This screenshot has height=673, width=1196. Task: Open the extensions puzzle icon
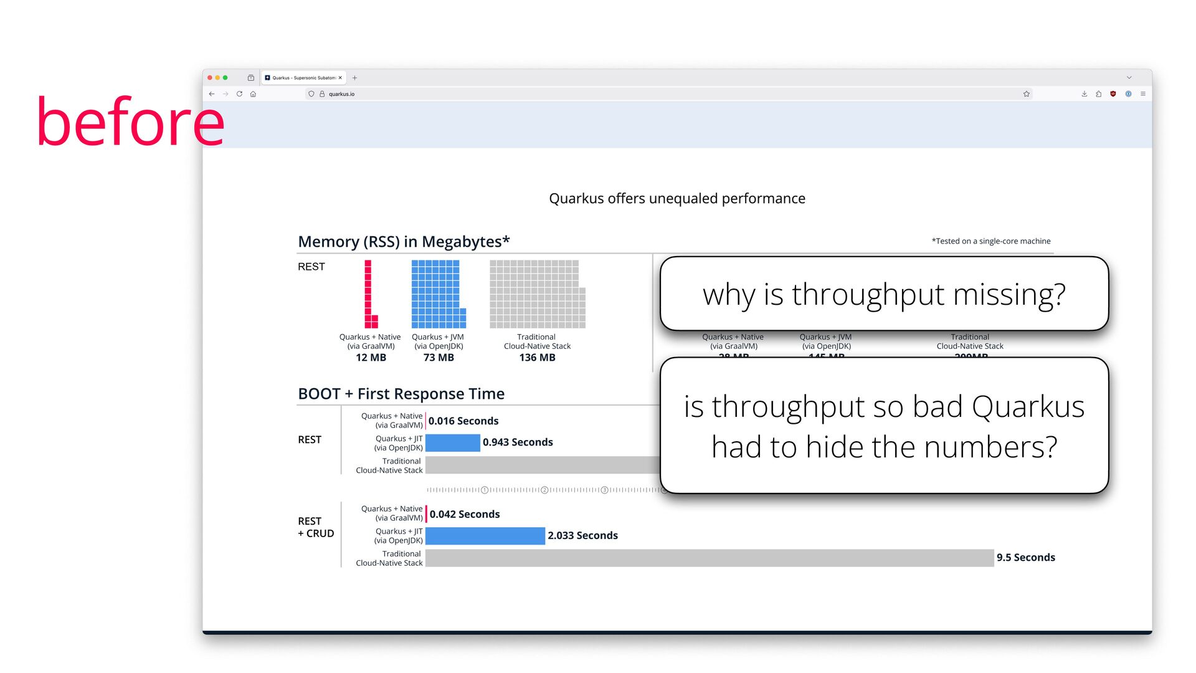tap(1099, 94)
